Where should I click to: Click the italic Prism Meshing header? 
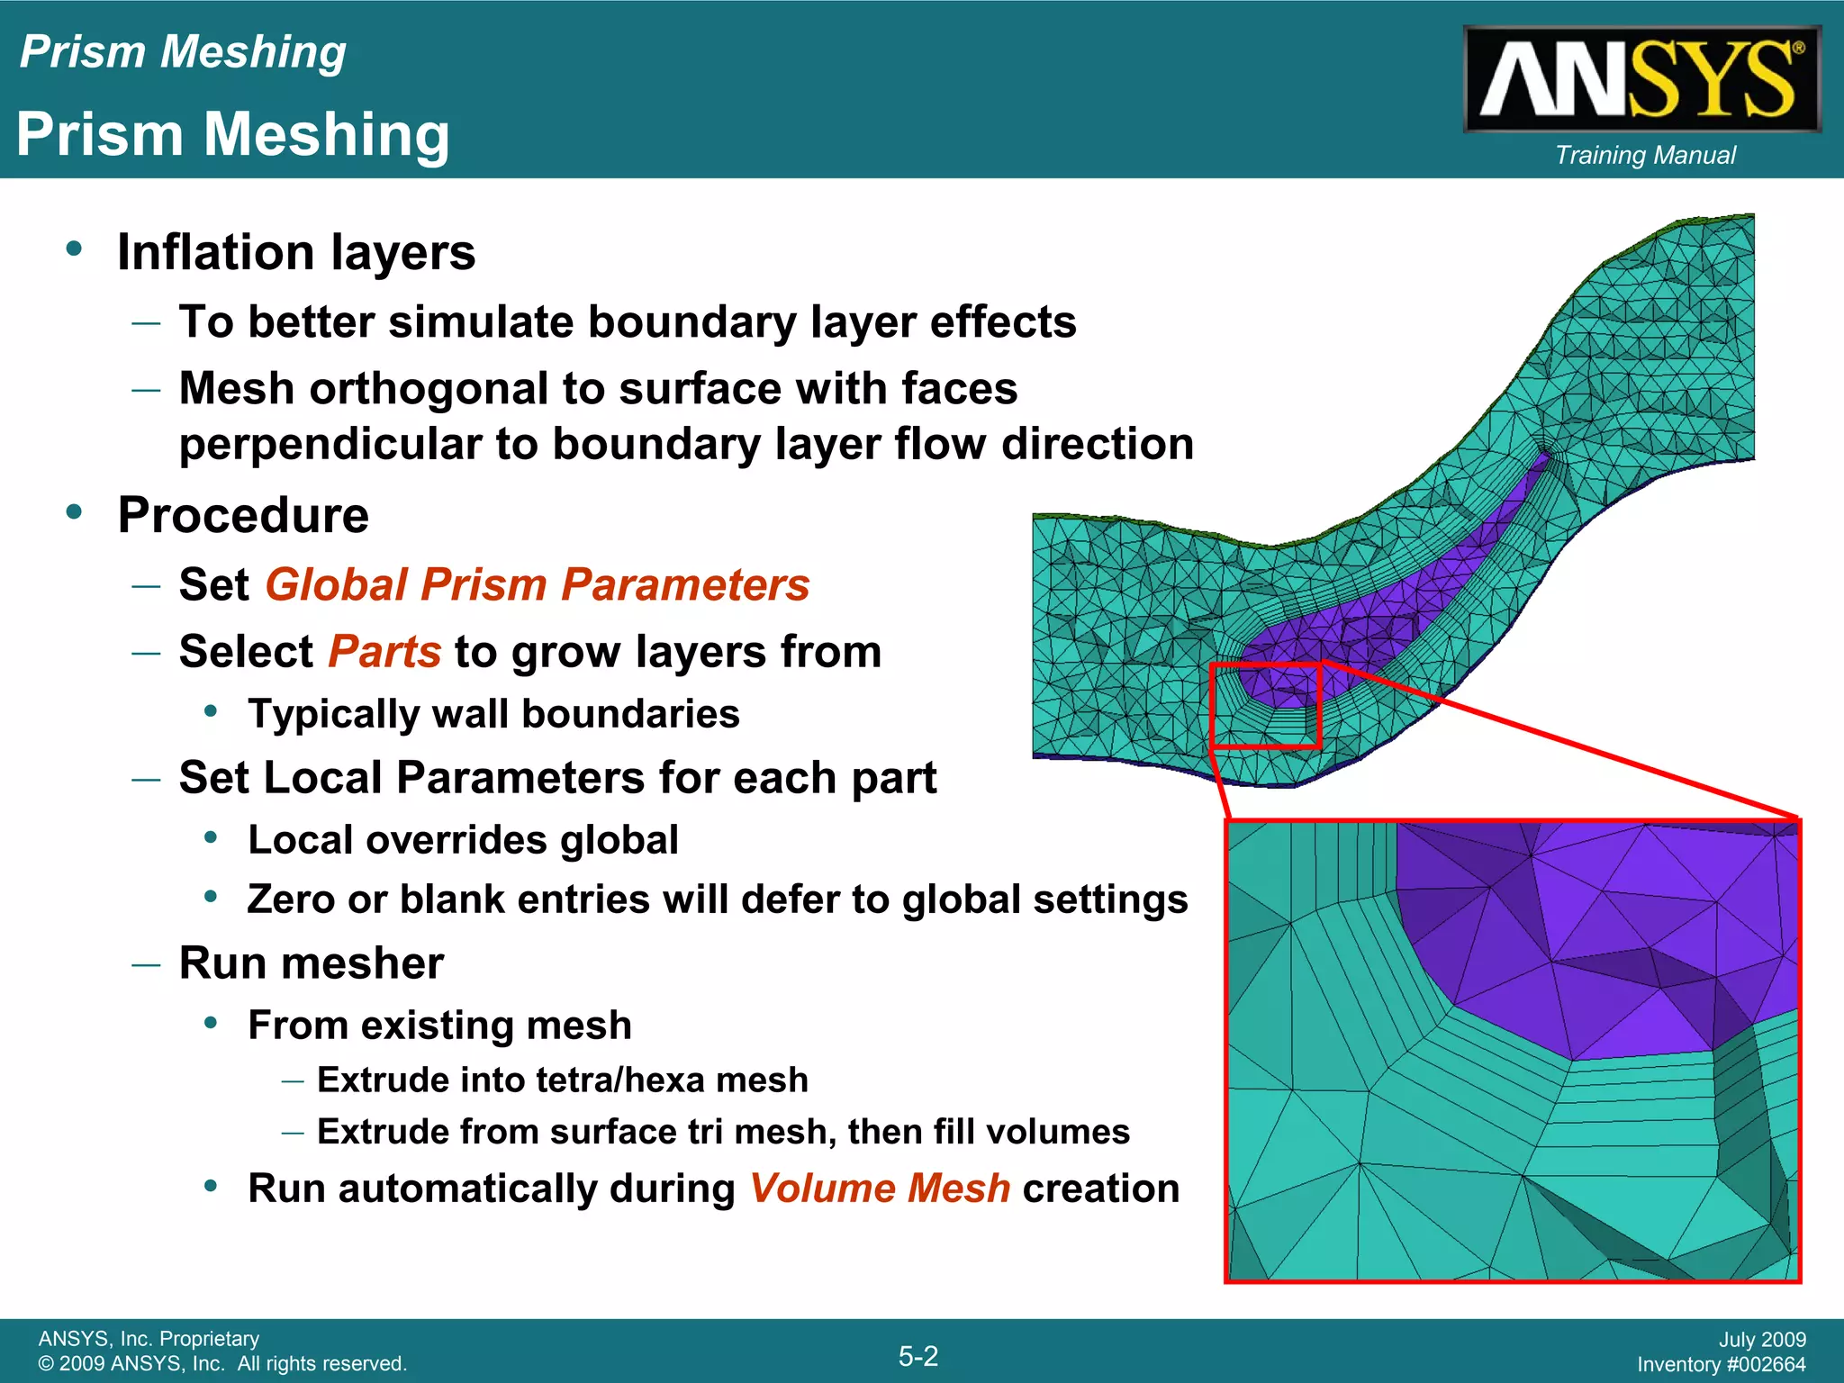tap(183, 52)
